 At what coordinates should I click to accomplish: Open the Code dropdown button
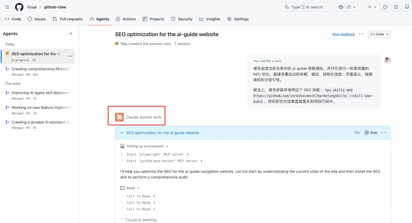[379, 34]
